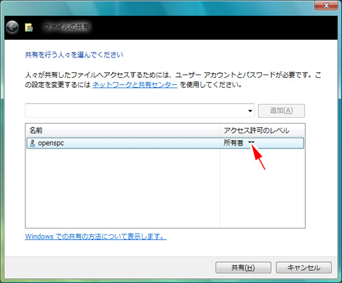Click the user icon beside openspc
This screenshot has height=283, width=342.
[x=32, y=143]
